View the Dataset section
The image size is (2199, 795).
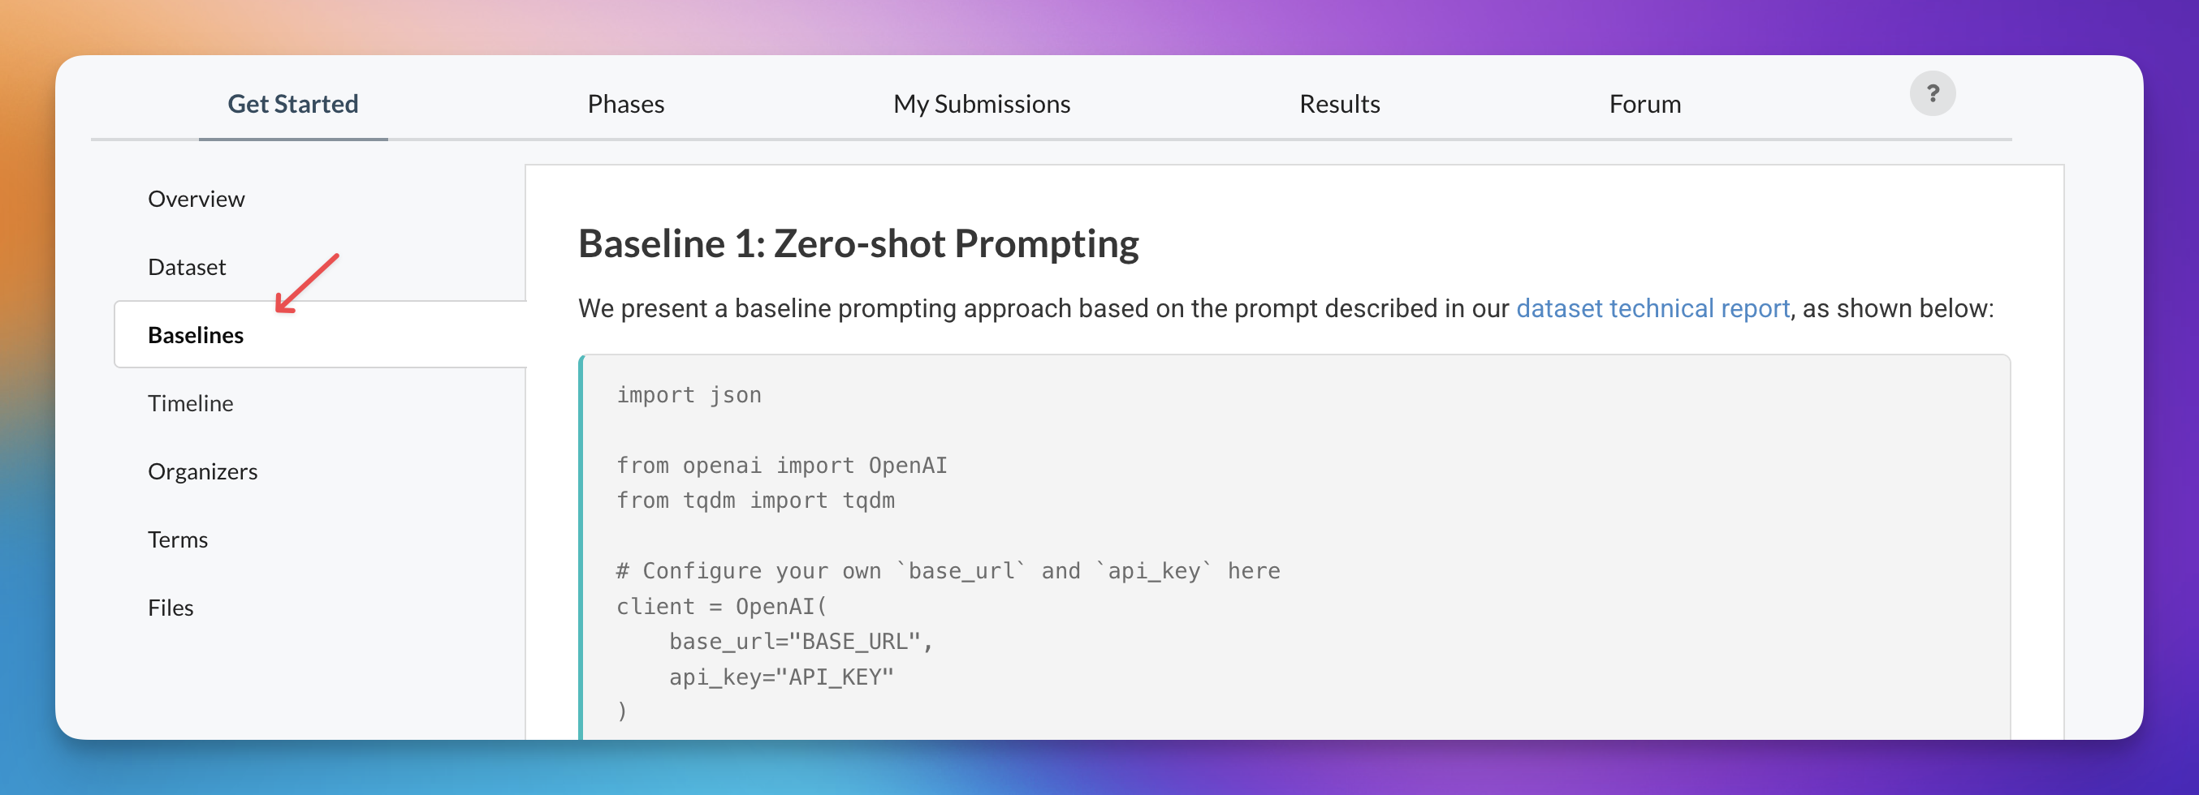point(187,266)
